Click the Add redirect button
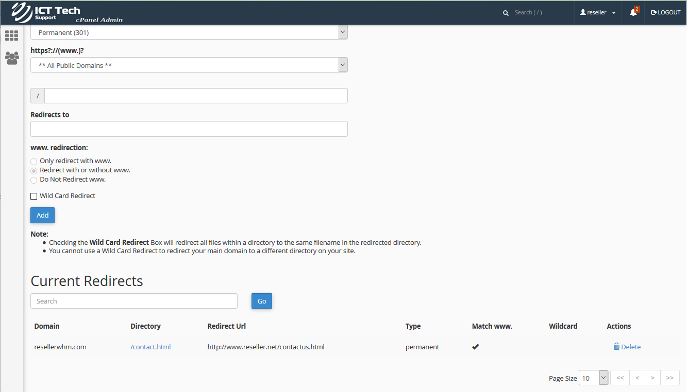This screenshot has height=392, width=687. [x=42, y=216]
